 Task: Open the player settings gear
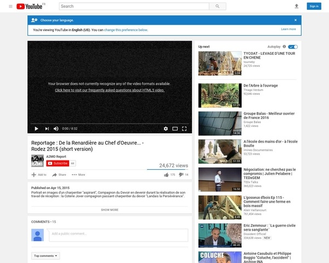pyautogui.click(x=166, y=129)
